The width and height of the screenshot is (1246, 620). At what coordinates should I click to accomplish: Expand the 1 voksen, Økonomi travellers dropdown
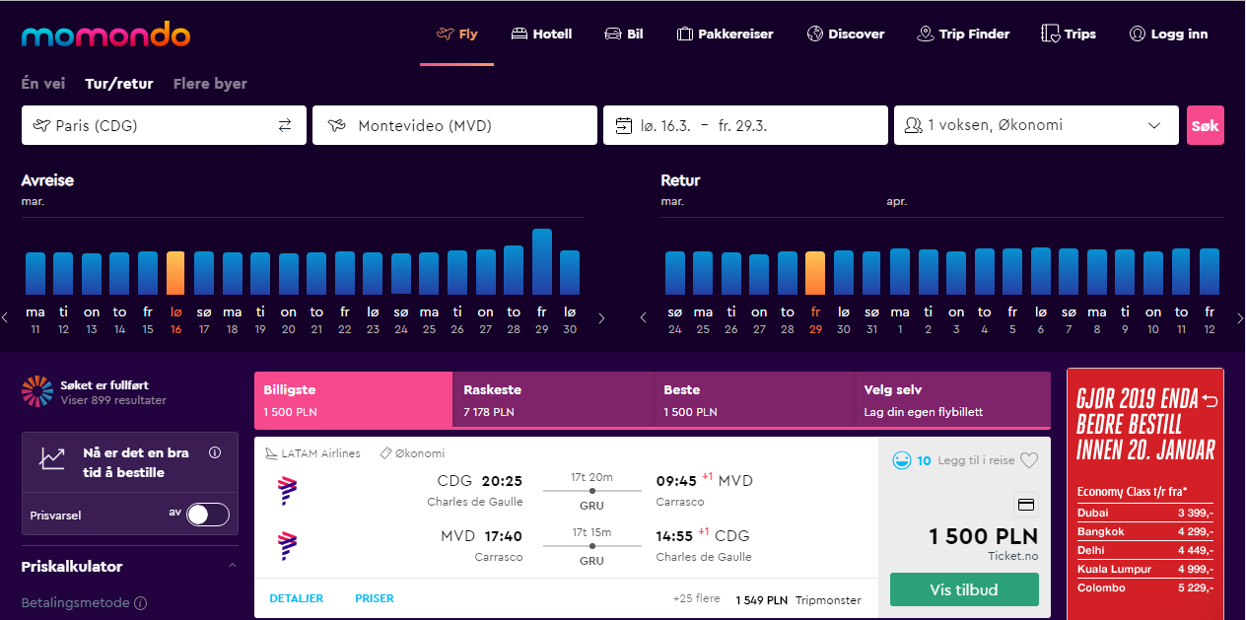pyautogui.click(x=1036, y=125)
